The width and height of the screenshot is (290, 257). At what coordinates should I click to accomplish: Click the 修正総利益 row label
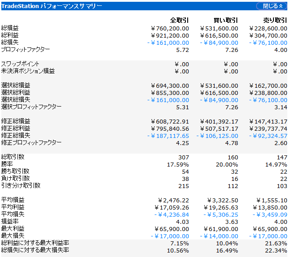(x=16, y=128)
